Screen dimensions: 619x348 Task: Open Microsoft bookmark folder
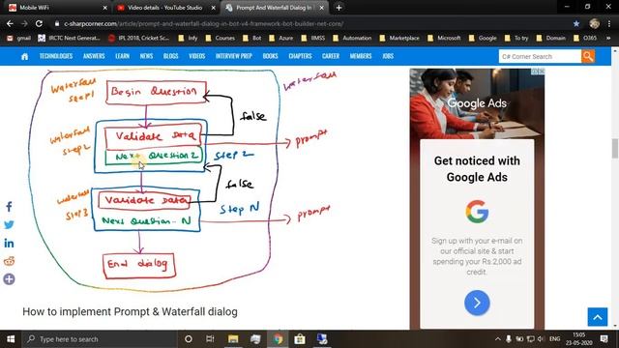click(444, 39)
